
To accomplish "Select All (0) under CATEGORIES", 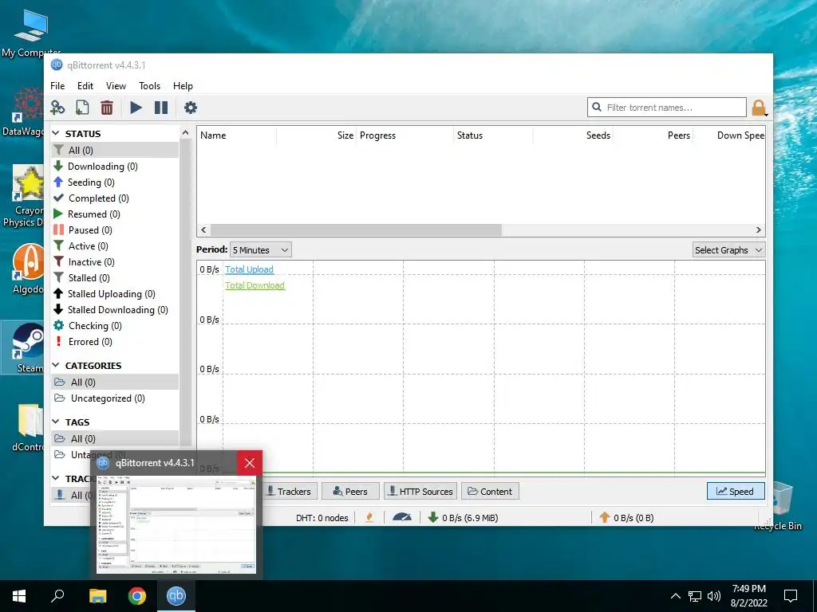I will (115, 382).
